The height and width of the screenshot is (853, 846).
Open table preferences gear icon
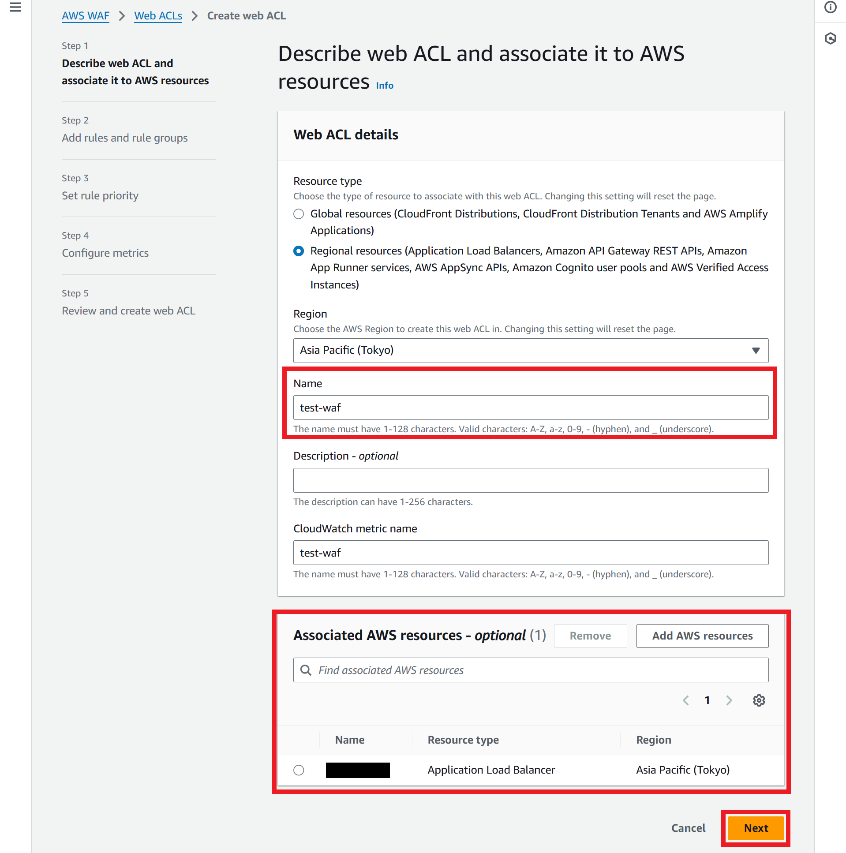click(x=759, y=700)
